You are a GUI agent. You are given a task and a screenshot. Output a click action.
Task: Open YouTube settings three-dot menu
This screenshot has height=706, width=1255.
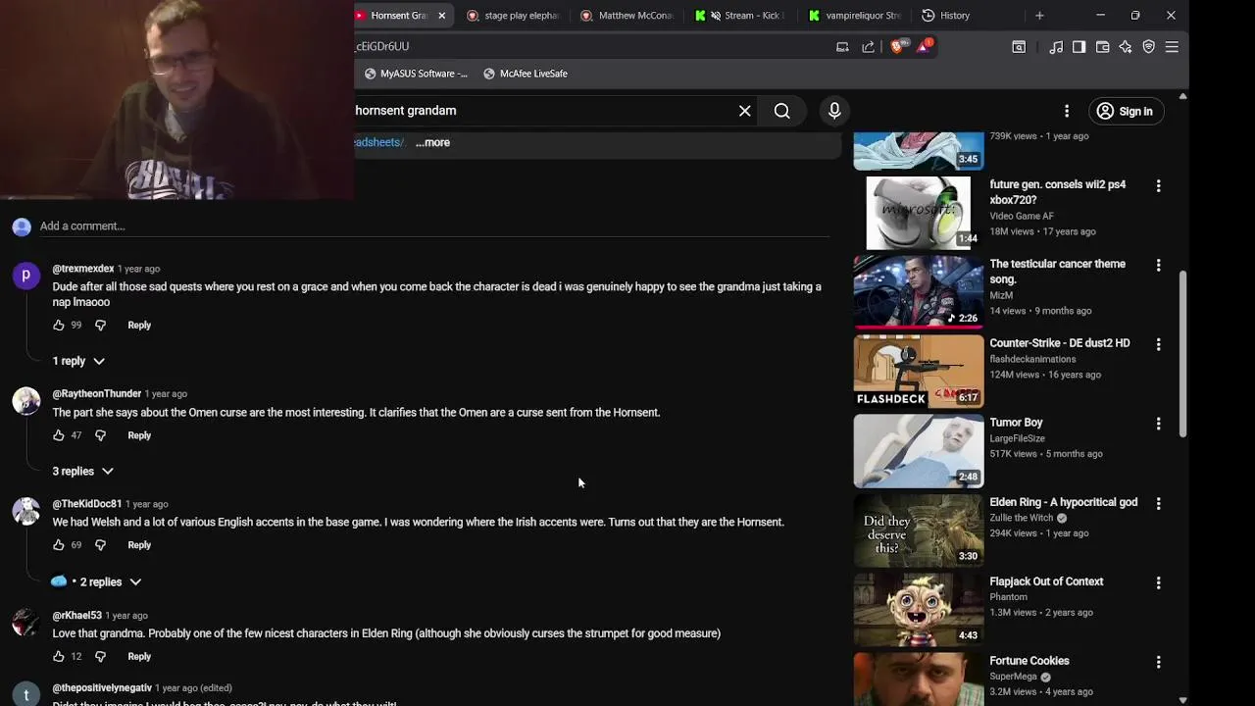pyautogui.click(x=1067, y=111)
